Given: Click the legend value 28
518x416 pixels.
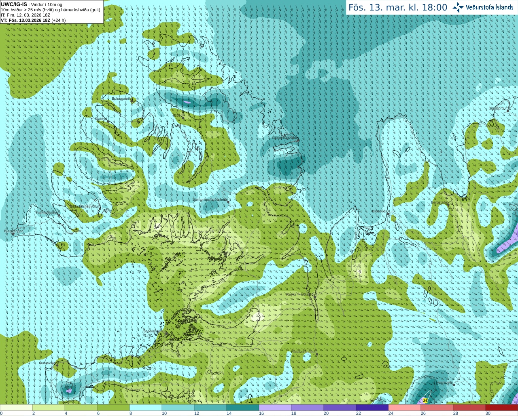Looking at the screenshot, I should pos(455,413).
